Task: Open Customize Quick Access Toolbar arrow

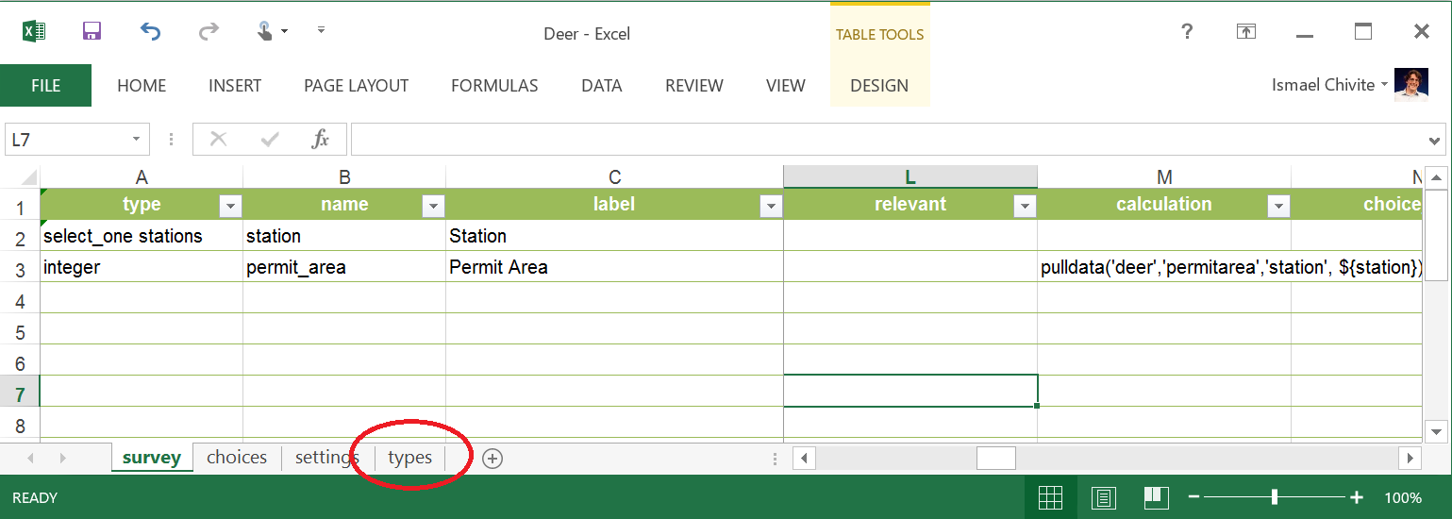Action: pos(321,30)
